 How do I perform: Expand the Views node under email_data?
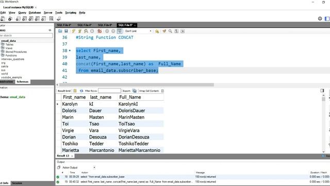click(x=9, y=48)
